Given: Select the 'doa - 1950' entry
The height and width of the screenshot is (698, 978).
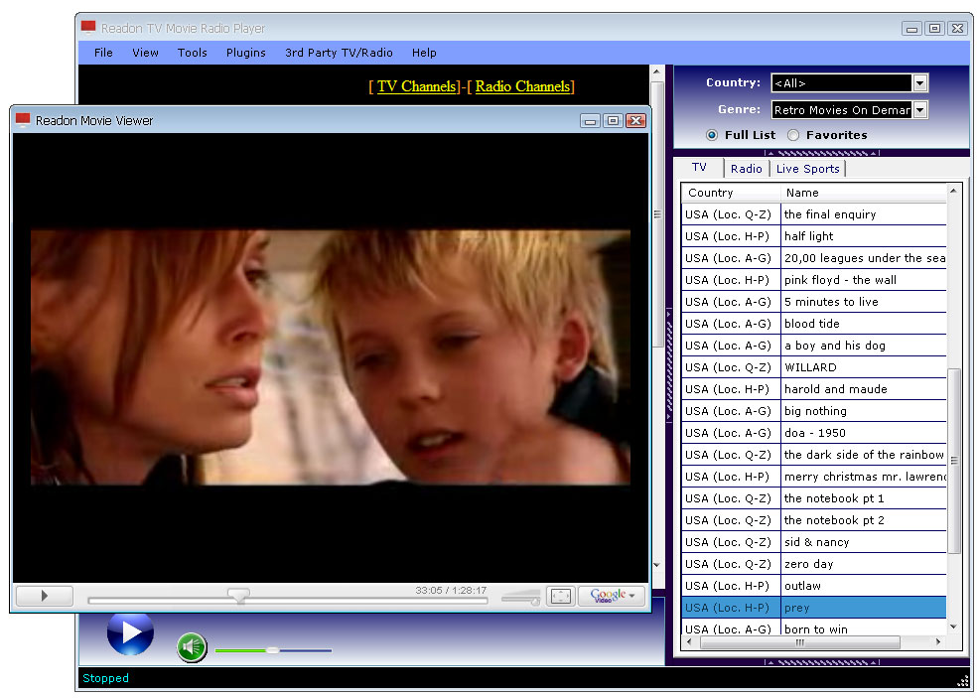Looking at the screenshot, I should (814, 433).
